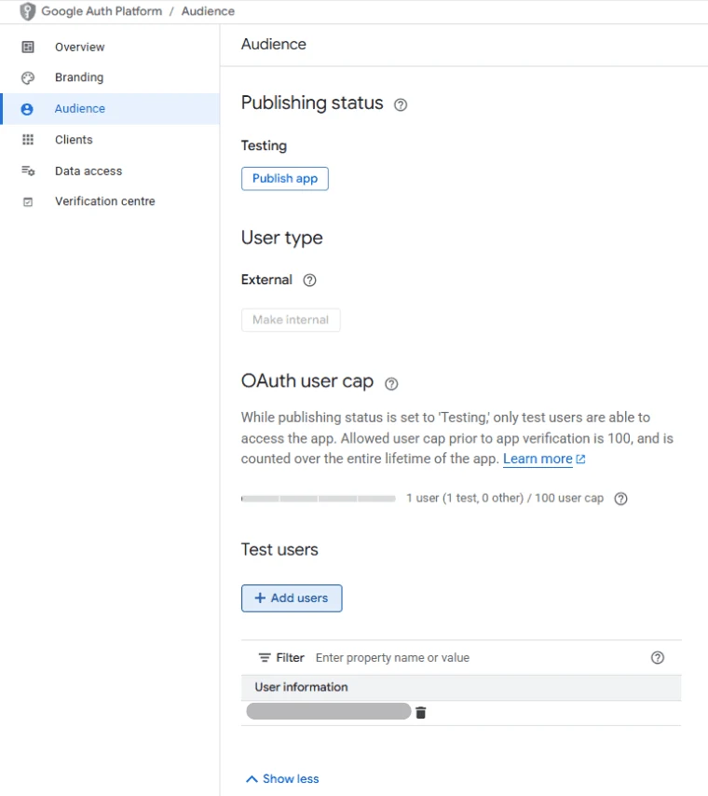Click the Verification centre checkbox icon
The width and height of the screenshot is (708, 796).
coord(28,202)
